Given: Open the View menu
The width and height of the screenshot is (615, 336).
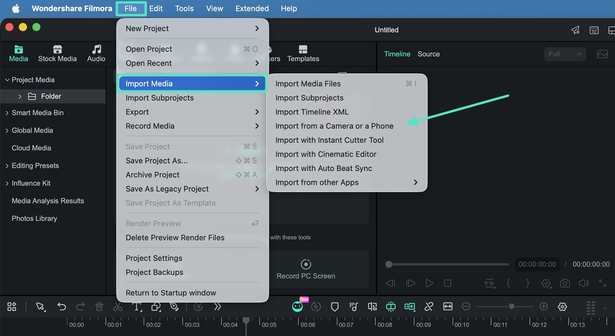Looking at the screenshot, I should [214, 9].
